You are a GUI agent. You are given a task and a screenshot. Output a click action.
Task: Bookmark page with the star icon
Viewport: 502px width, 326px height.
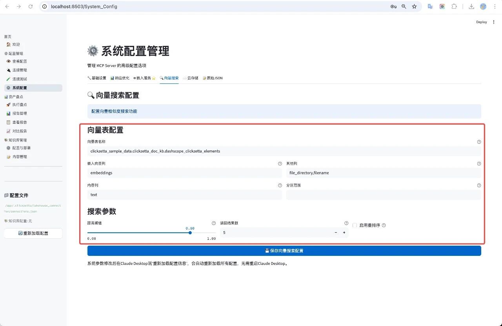(414, 7)
